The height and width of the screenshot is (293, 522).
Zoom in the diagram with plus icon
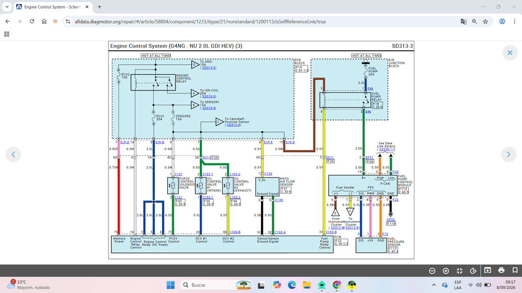coord(446,271)
